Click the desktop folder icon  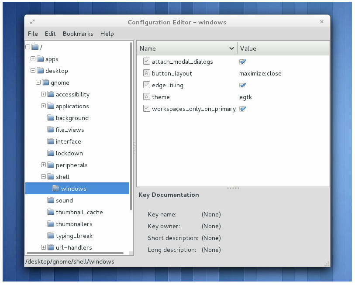point(40,71)
